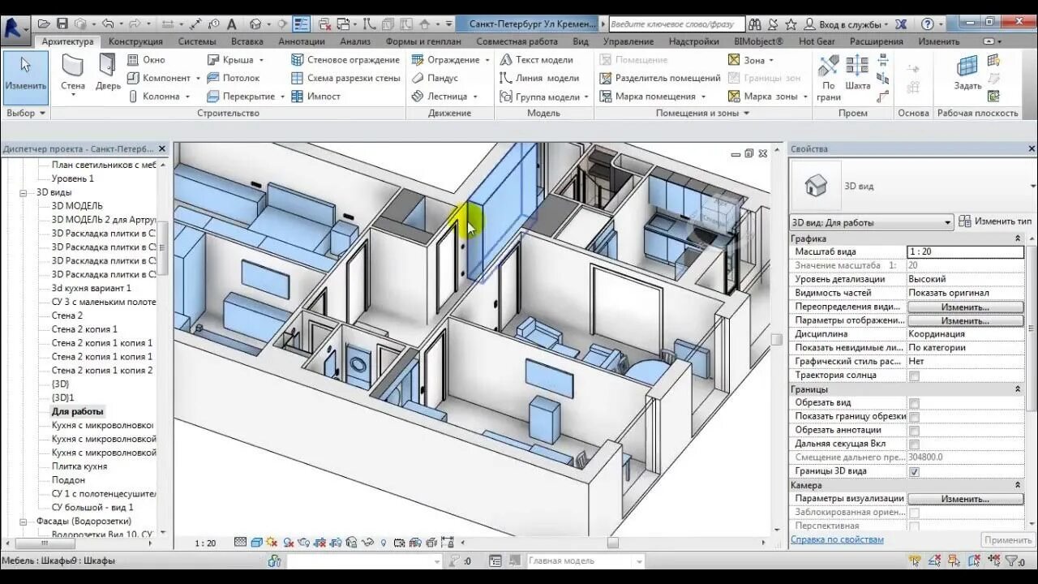Screen dimensions: 1038x584
Task: Click the Изменить тип button
Action: point(995,221)
